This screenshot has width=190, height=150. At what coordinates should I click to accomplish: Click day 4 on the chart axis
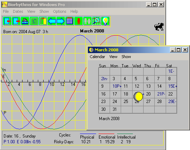pos(19,84)
